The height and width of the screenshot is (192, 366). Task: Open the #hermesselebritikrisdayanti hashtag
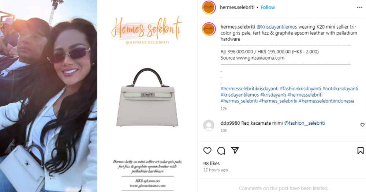(x=250, y=89)
